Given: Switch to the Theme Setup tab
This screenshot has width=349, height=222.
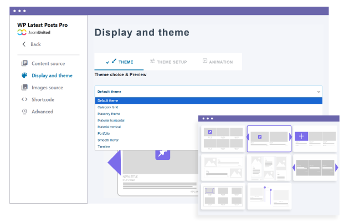Looking at the screenshot, I should (x=168, y=62).
